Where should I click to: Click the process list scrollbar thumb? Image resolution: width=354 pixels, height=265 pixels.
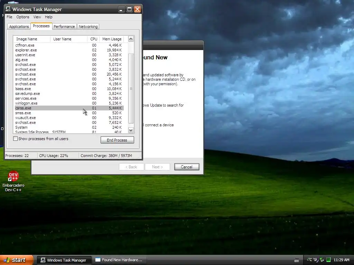pos(131,89)
